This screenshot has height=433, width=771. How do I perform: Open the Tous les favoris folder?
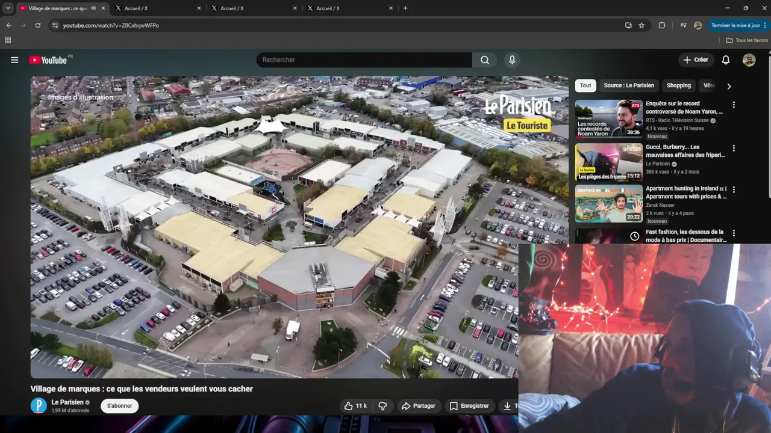[747, 40]
